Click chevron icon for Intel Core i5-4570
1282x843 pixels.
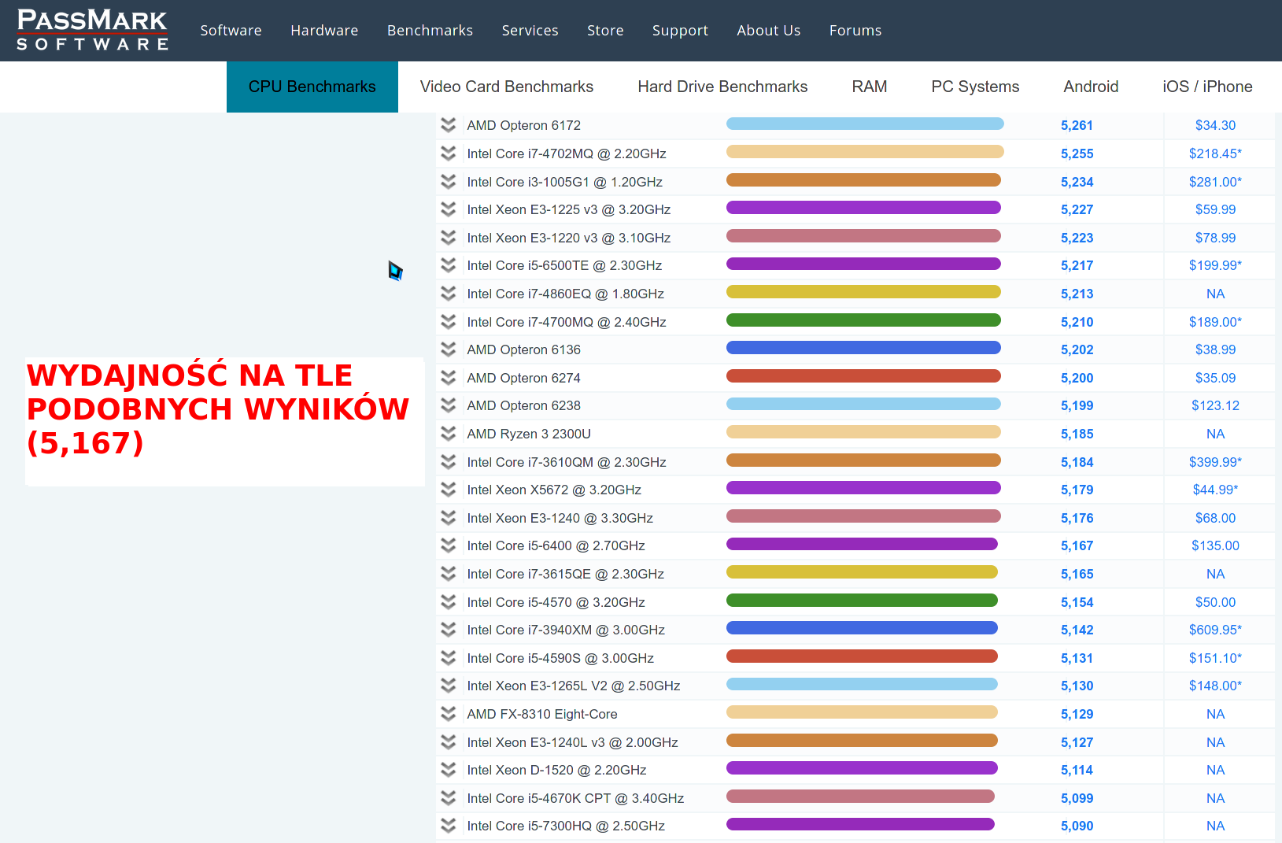coord(449,602)
